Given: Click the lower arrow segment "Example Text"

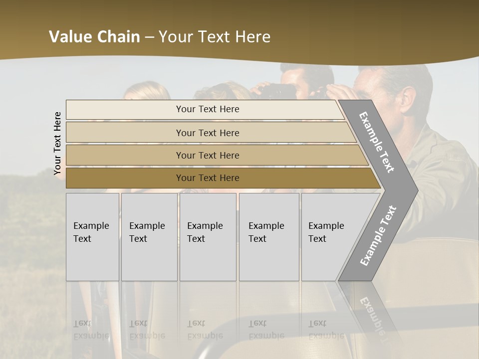Looking at the screenshot, I should [378, 235].
